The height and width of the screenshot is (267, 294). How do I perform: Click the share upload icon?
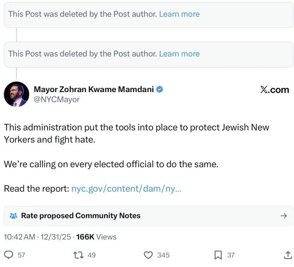coord(288,255)
